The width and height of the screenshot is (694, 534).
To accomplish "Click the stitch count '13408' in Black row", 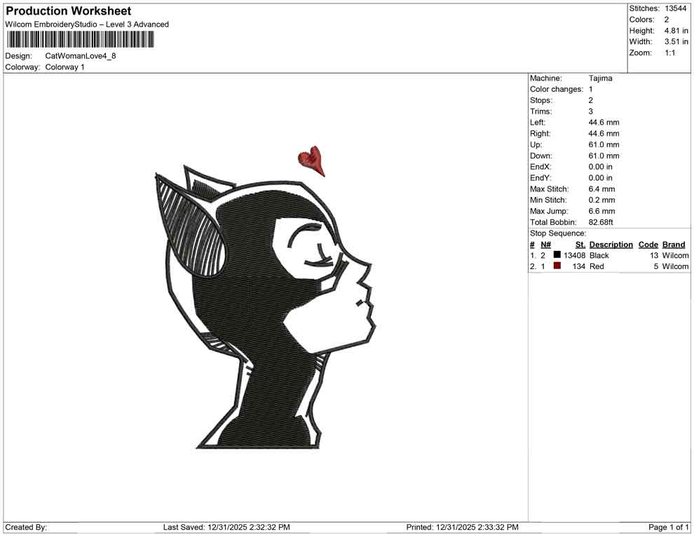I will click(574, 255).
